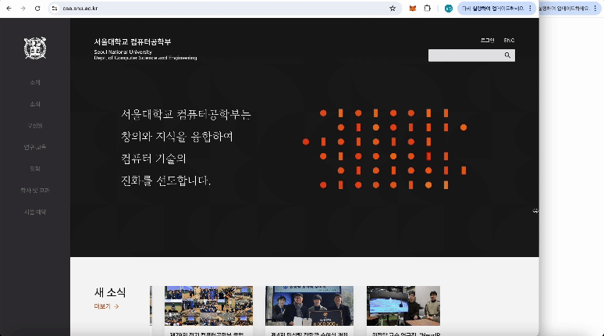Open the 소식 sidebar menu
This screenshot has width=604, height=336.
pyautogui.click(x=35, y=104)
